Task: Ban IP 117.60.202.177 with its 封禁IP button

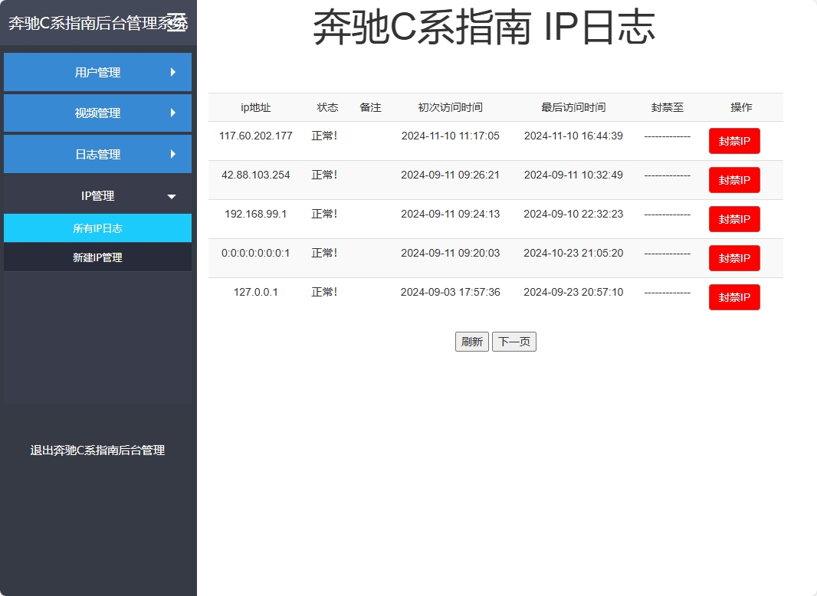Action: point(733,141)
